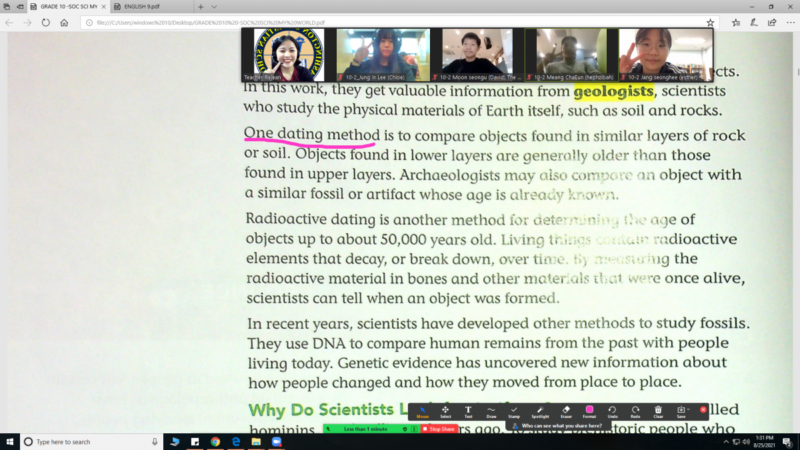Click Stop Share button
The image size is (800, 450).
coord(439,429)
